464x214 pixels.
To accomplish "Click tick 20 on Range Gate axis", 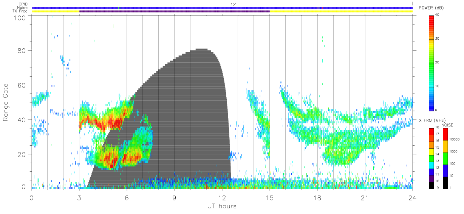I will pyautogui.click(x=22, y=154).
